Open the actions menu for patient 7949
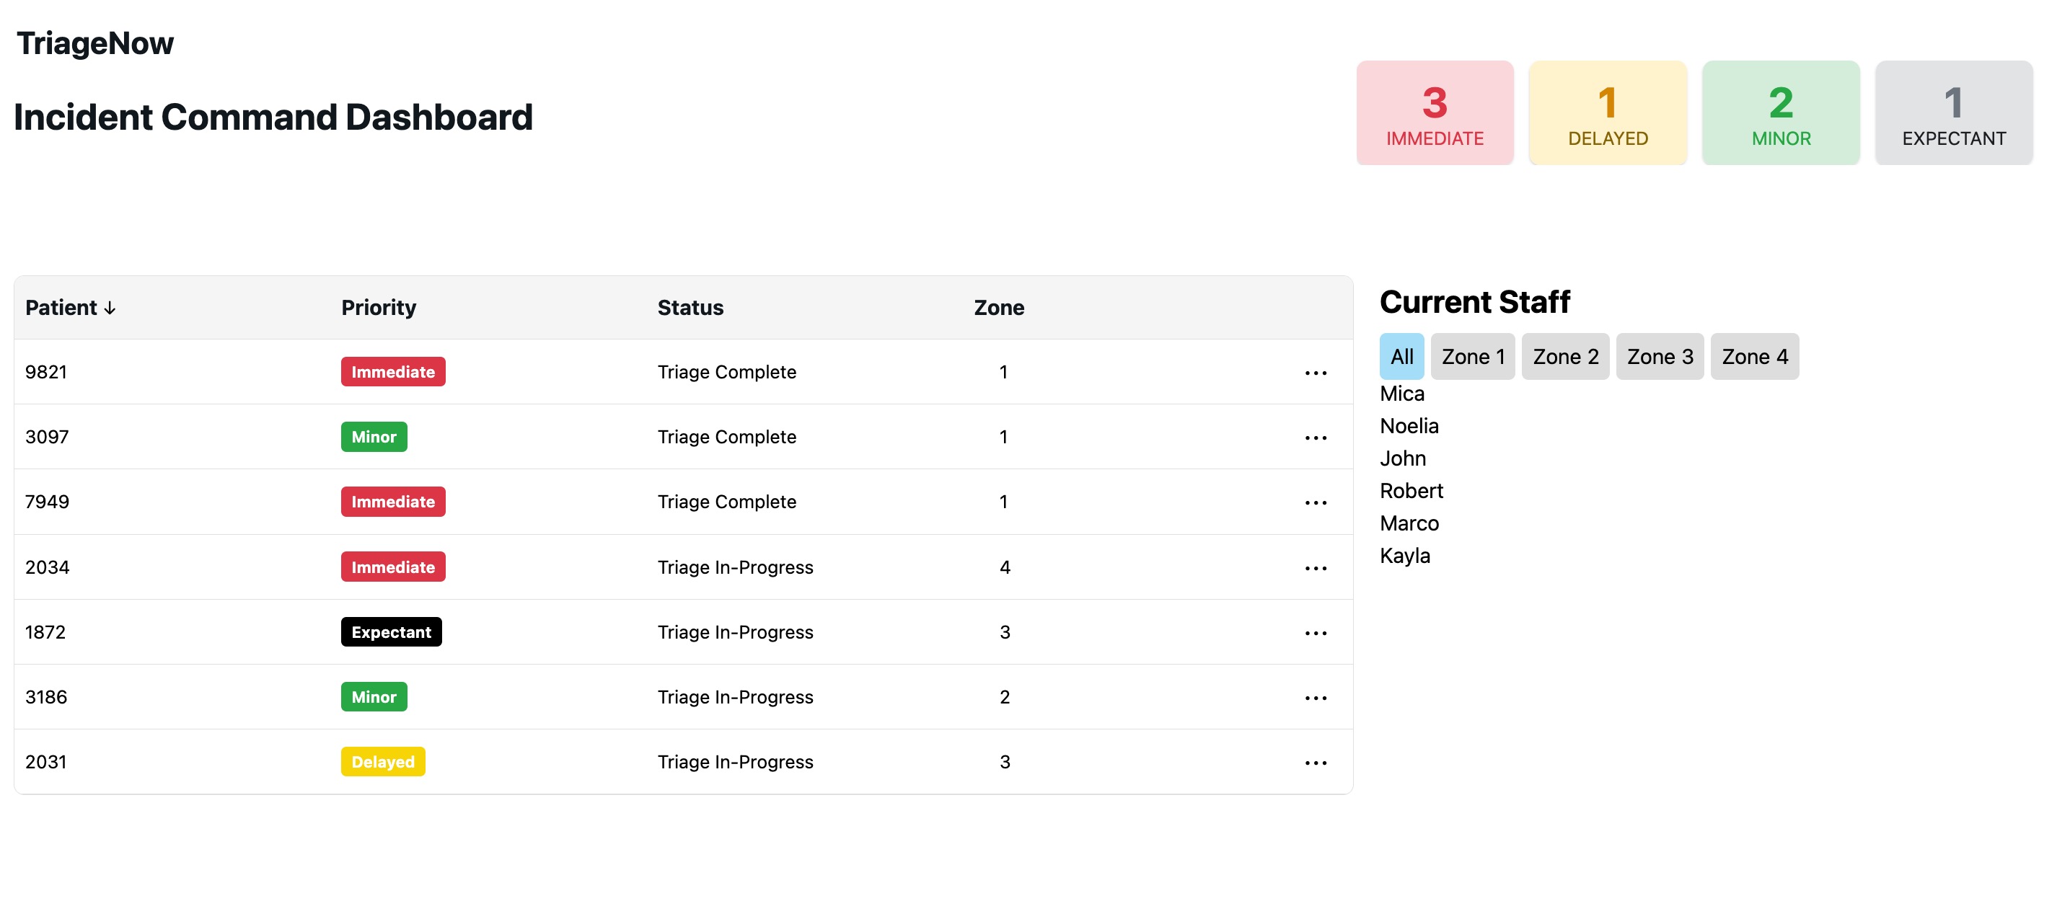 [1316, 502]
